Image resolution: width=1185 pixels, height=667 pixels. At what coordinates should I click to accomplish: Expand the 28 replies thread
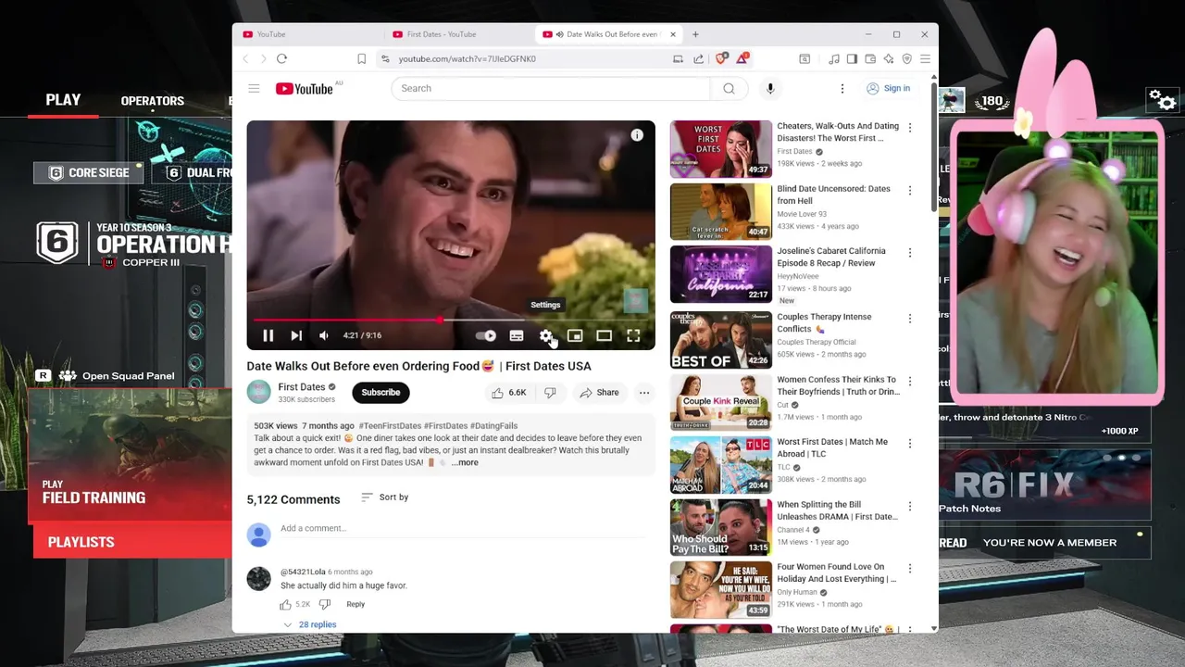309,624
